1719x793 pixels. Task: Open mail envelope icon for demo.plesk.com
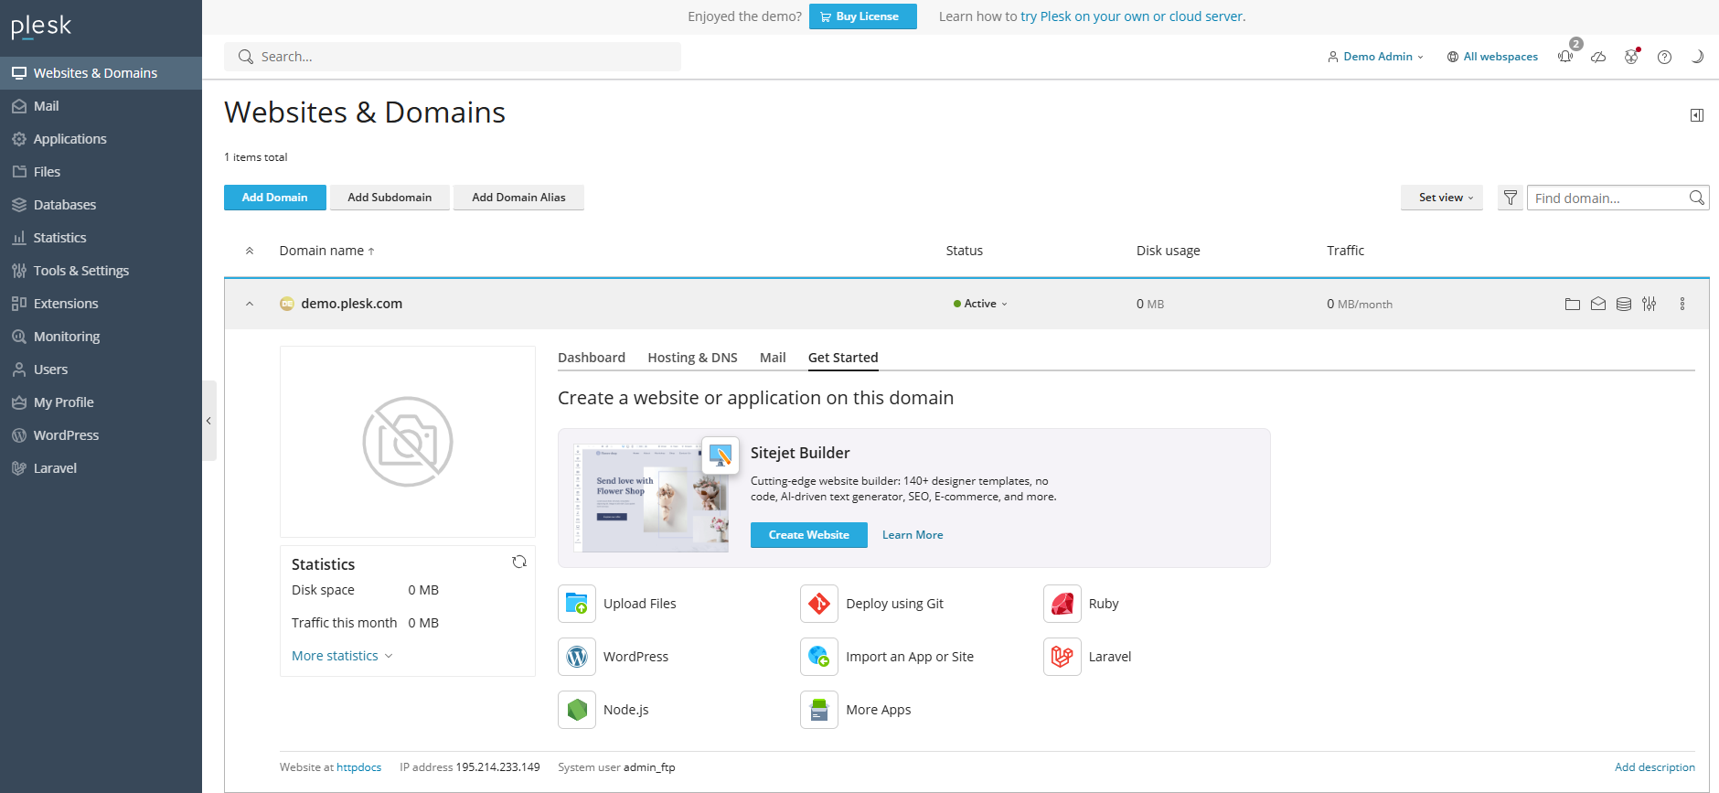point(1598,304)
